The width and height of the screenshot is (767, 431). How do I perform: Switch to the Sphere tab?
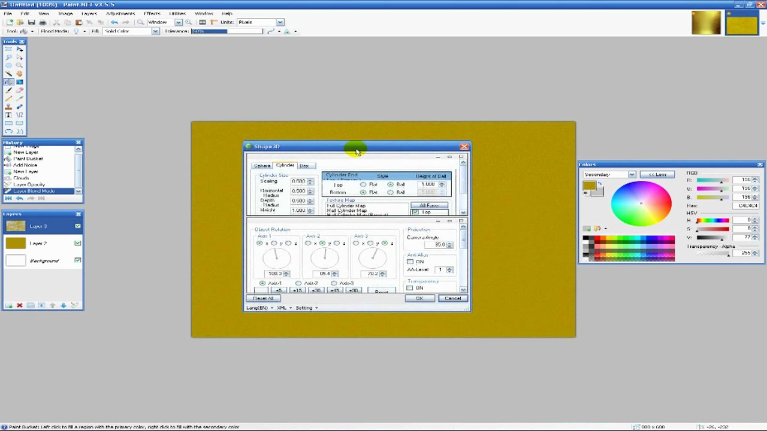tap(262, 166)
